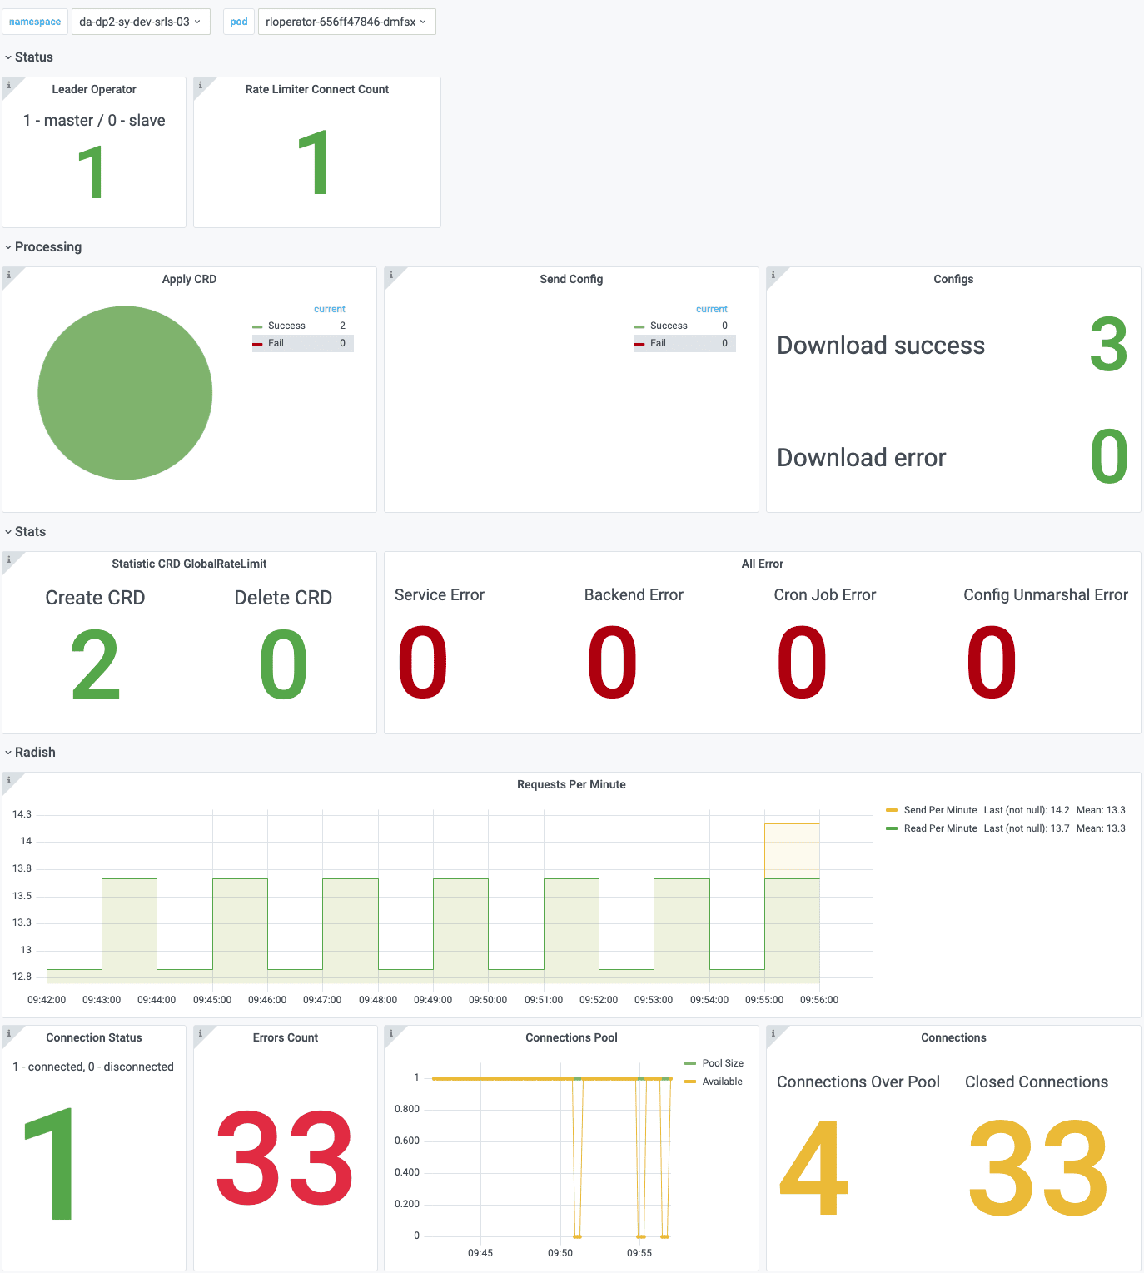Collapse the Radish section
Viewport: 1144px width, 1273px height.
34,752
